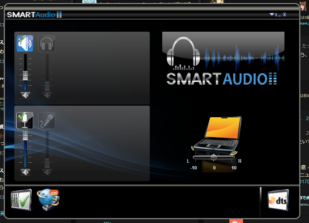Toggle mute under the headphones volume slider
This screenshot has width=309, height=223.
click(x=47, y=95)
